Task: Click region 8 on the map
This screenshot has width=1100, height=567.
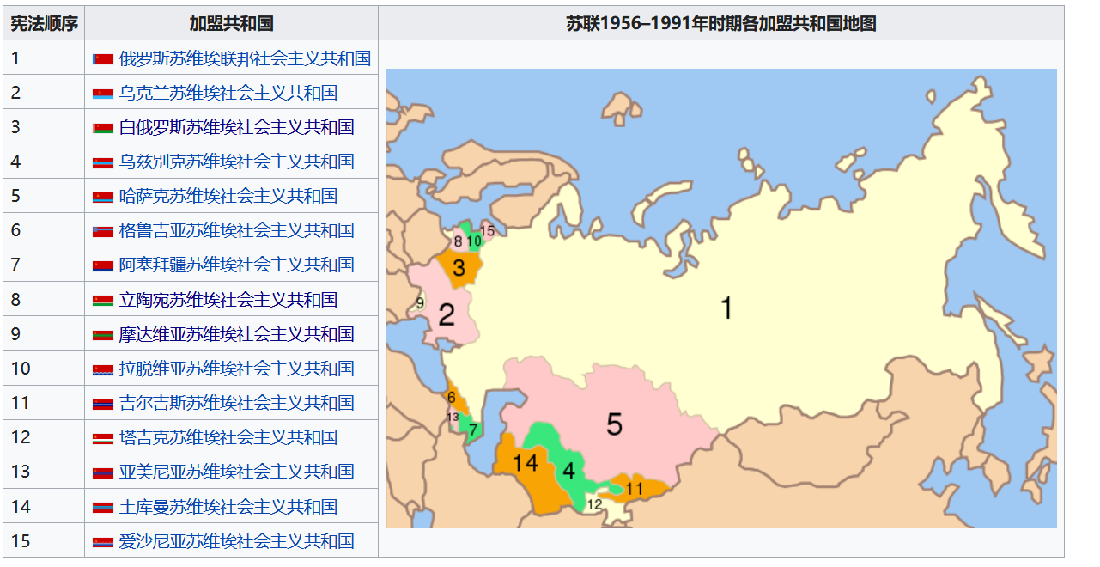Action: [x=458, y=242]
